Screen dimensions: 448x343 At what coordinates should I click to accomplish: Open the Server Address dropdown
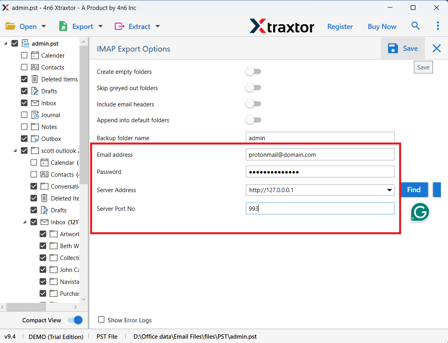[x=389, y=190]
